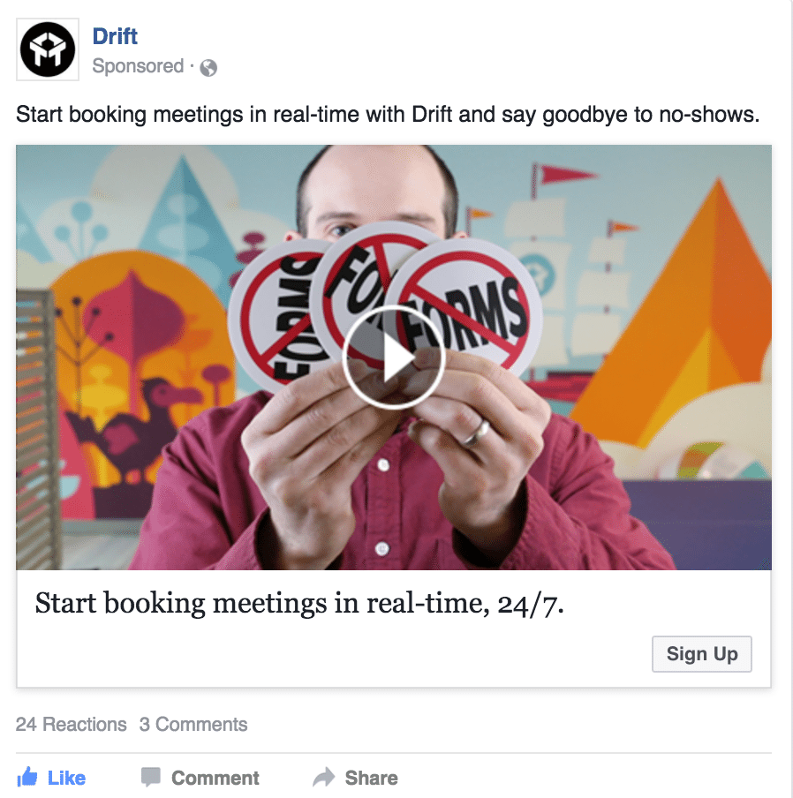Click the Share text label
793x798 pixels.
(372, 779)
